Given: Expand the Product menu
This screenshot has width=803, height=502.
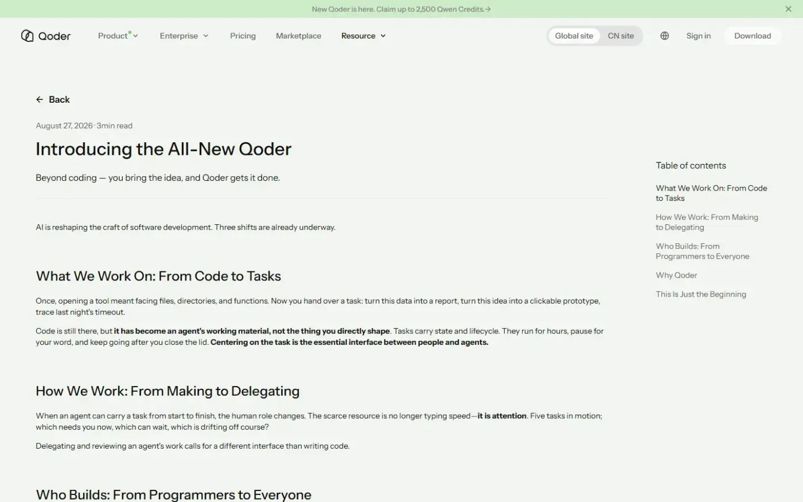Looking at the screenshot, I should pos(118,36).
